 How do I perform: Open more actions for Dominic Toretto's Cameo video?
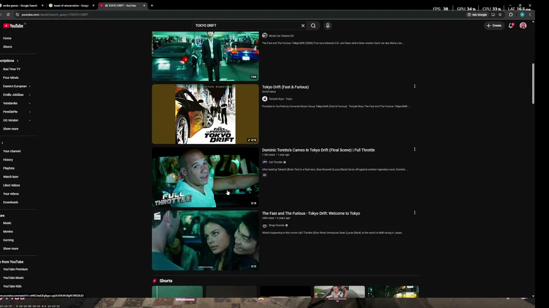(x=414, y=150)
